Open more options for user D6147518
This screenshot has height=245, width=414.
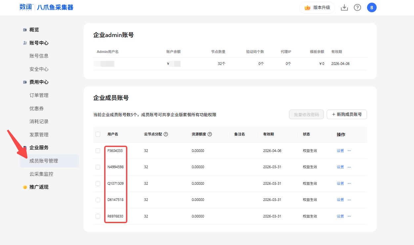pos(349,200)
